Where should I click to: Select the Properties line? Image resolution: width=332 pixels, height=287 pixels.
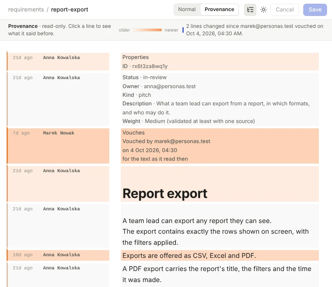tap(219, 57)
